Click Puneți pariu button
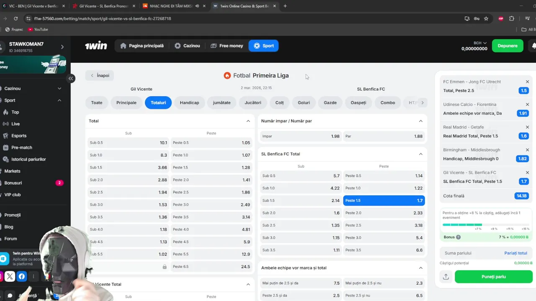The width and height of the screenshot is (536, 301). pos(494,277)
